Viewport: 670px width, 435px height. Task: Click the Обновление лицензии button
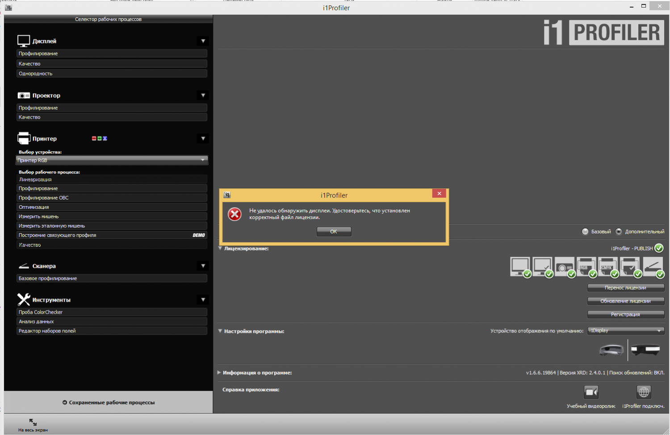coord(626,301)
